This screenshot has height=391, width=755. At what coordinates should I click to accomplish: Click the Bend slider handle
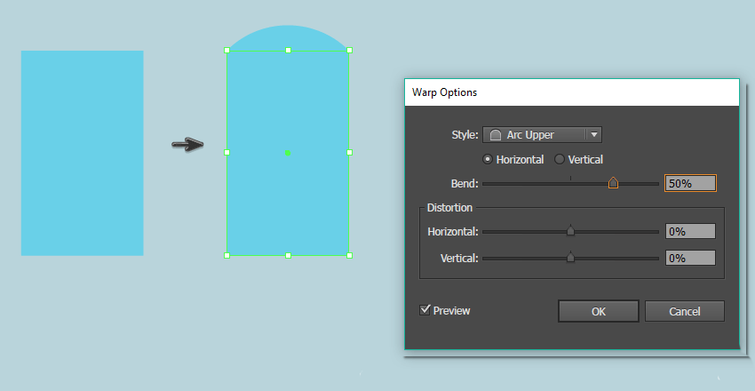pos(613,183)
